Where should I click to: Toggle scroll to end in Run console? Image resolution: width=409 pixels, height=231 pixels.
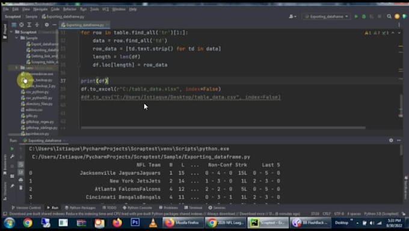pyautogui.click(x=21, y=172)
